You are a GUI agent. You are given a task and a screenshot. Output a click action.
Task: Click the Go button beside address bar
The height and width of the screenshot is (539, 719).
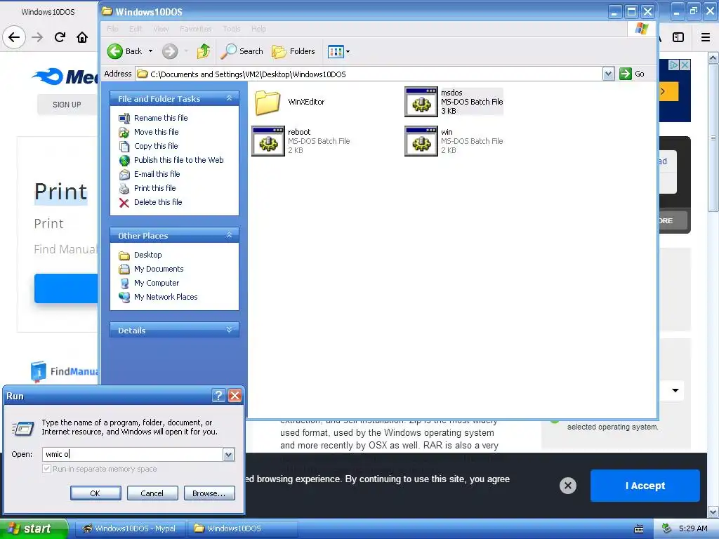coord(632,74)
